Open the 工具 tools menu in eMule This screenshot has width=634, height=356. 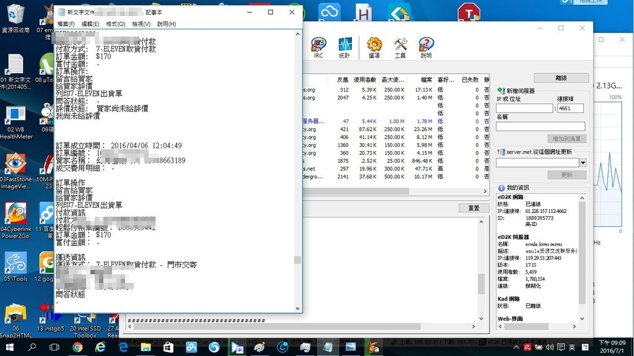pos(401,48)
